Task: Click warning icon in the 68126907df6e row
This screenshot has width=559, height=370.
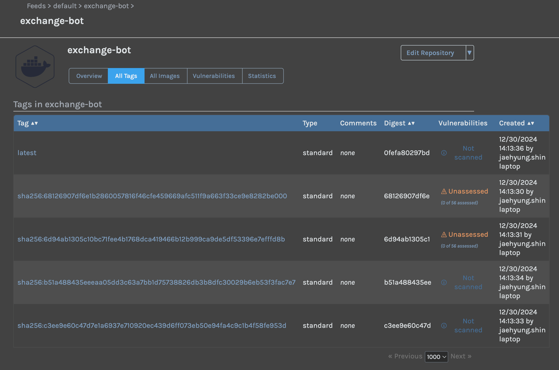Action: tap(444, 191)
